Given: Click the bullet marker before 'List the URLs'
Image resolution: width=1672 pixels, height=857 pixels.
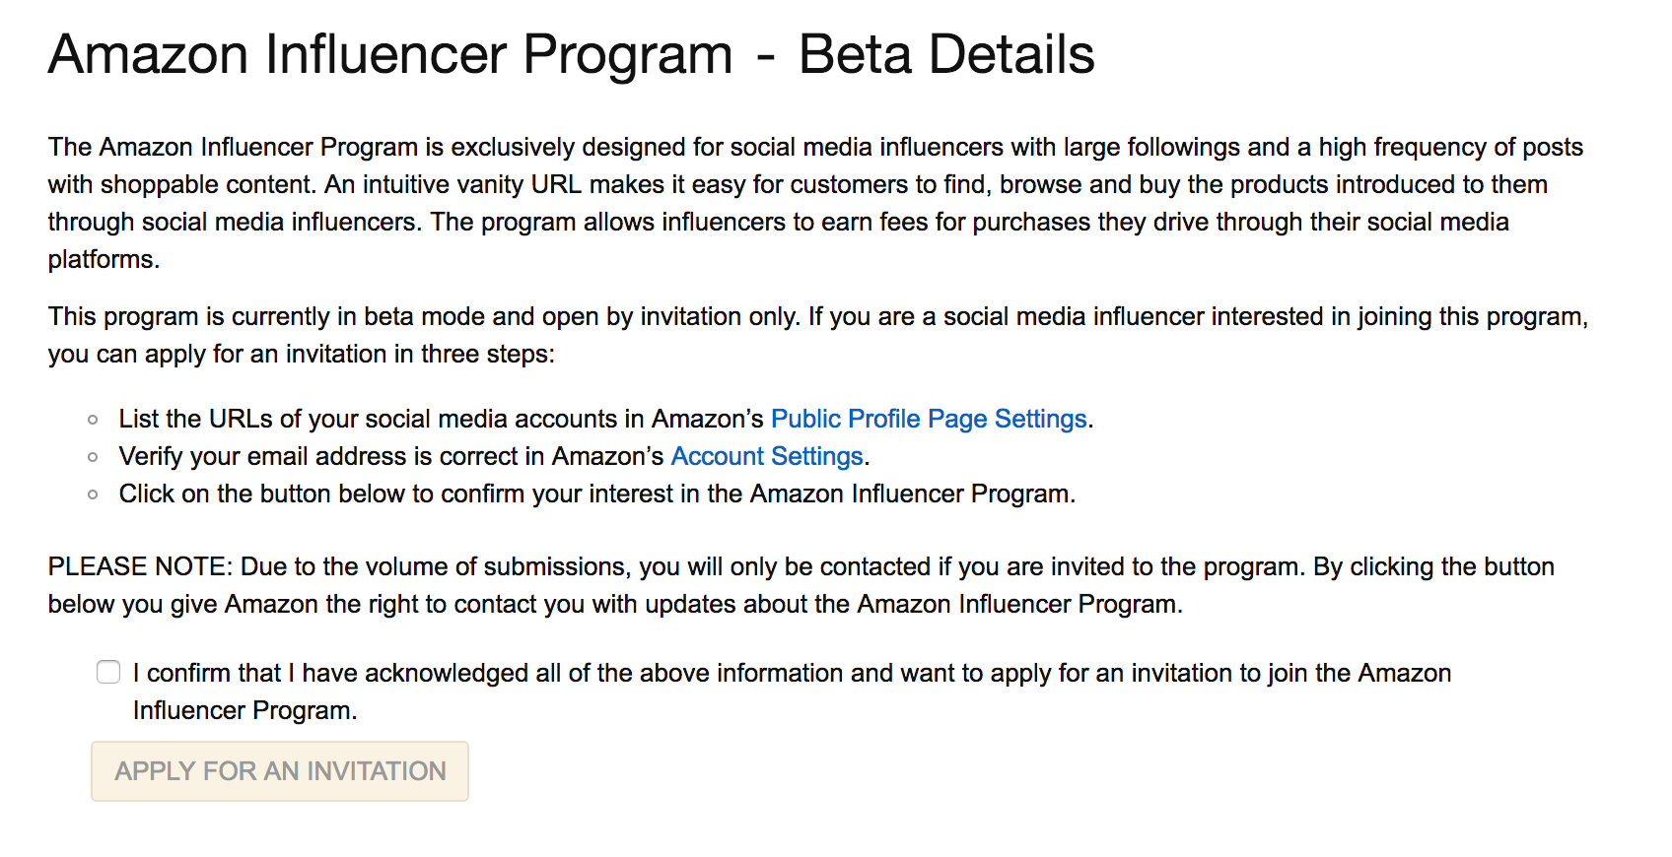Looking at the screenshot, I should tap(93, 421).
